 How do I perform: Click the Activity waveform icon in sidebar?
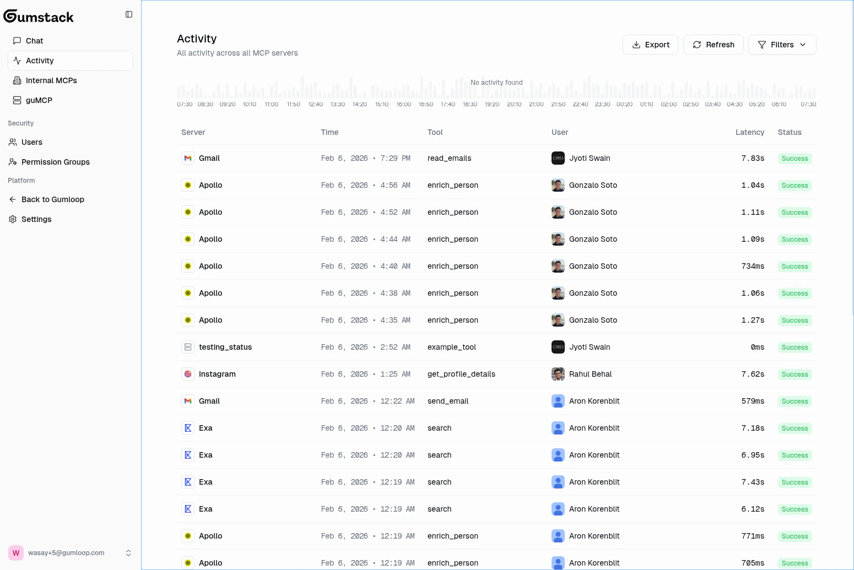(17, 61)
